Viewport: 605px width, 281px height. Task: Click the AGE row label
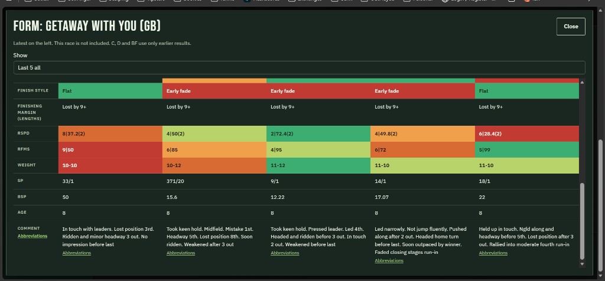click(x=22, y=213)
